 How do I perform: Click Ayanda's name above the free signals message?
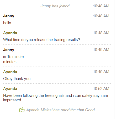[x=10, y=89]
